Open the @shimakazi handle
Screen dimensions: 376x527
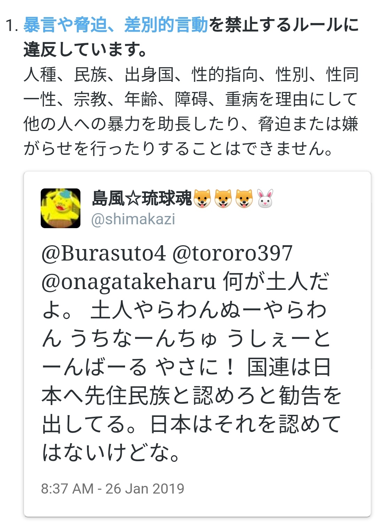coord(133,219)
